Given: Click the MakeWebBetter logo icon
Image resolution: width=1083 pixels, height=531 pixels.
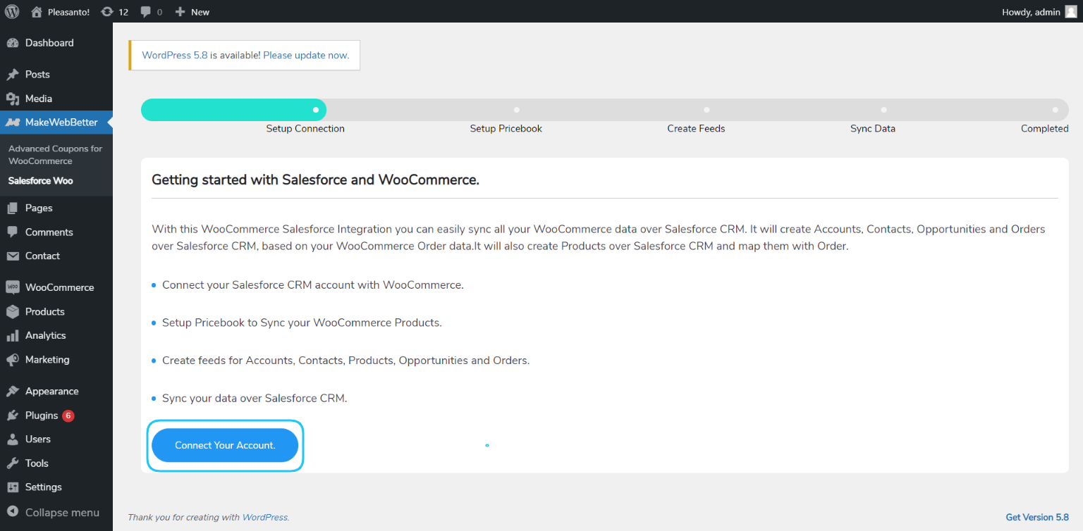Looking at the screenshot, I should (13, 123).
